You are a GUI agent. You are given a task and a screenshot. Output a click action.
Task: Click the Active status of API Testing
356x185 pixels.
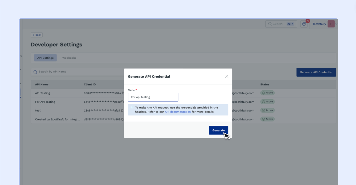click(267, 93)
